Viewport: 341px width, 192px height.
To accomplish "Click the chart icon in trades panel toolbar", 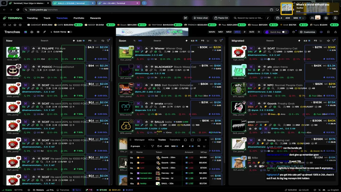I will [204, 146].
